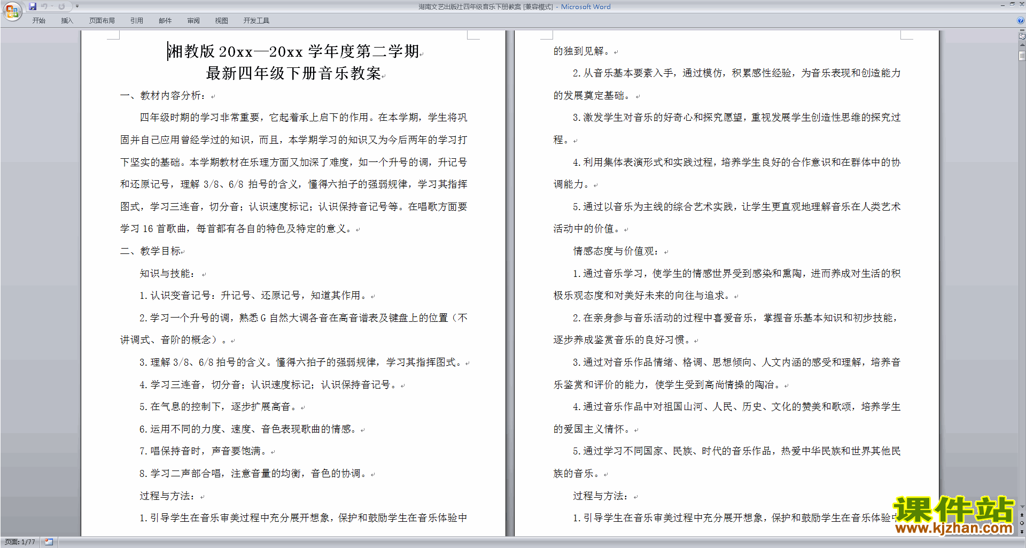The width and height of the screenshot is (1026, 548).
Task: Click the line 四年级时期的学习非常重要
Action: 304,118
